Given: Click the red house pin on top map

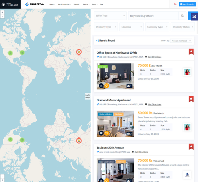Looking at the screenshot, I should (x=79, y=52).
